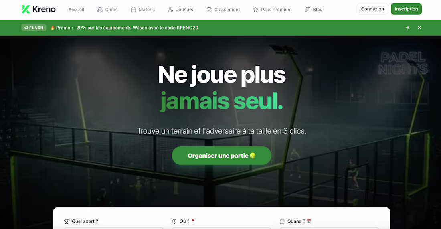Click the Matchs calendar icon
The height and width of the screenshot is (229, 441).
[x=134, y=10]
